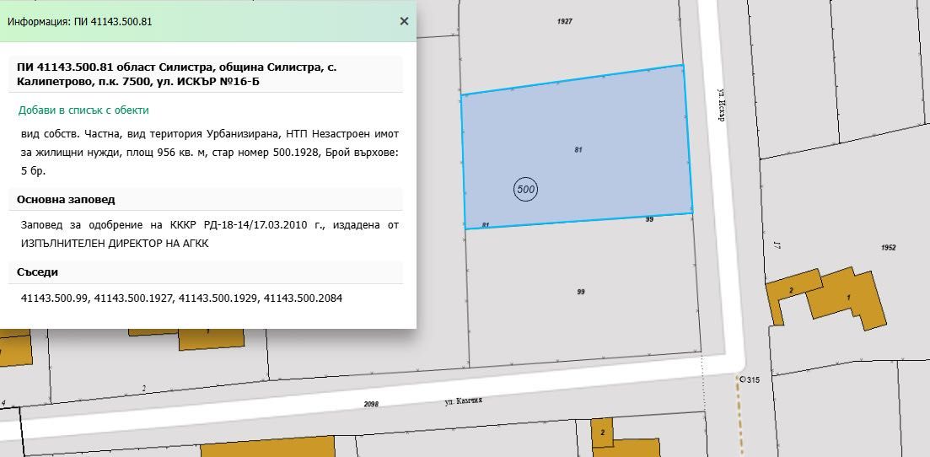
Task: Click the ул. Камчия street label
Action: tap(463, 401)
